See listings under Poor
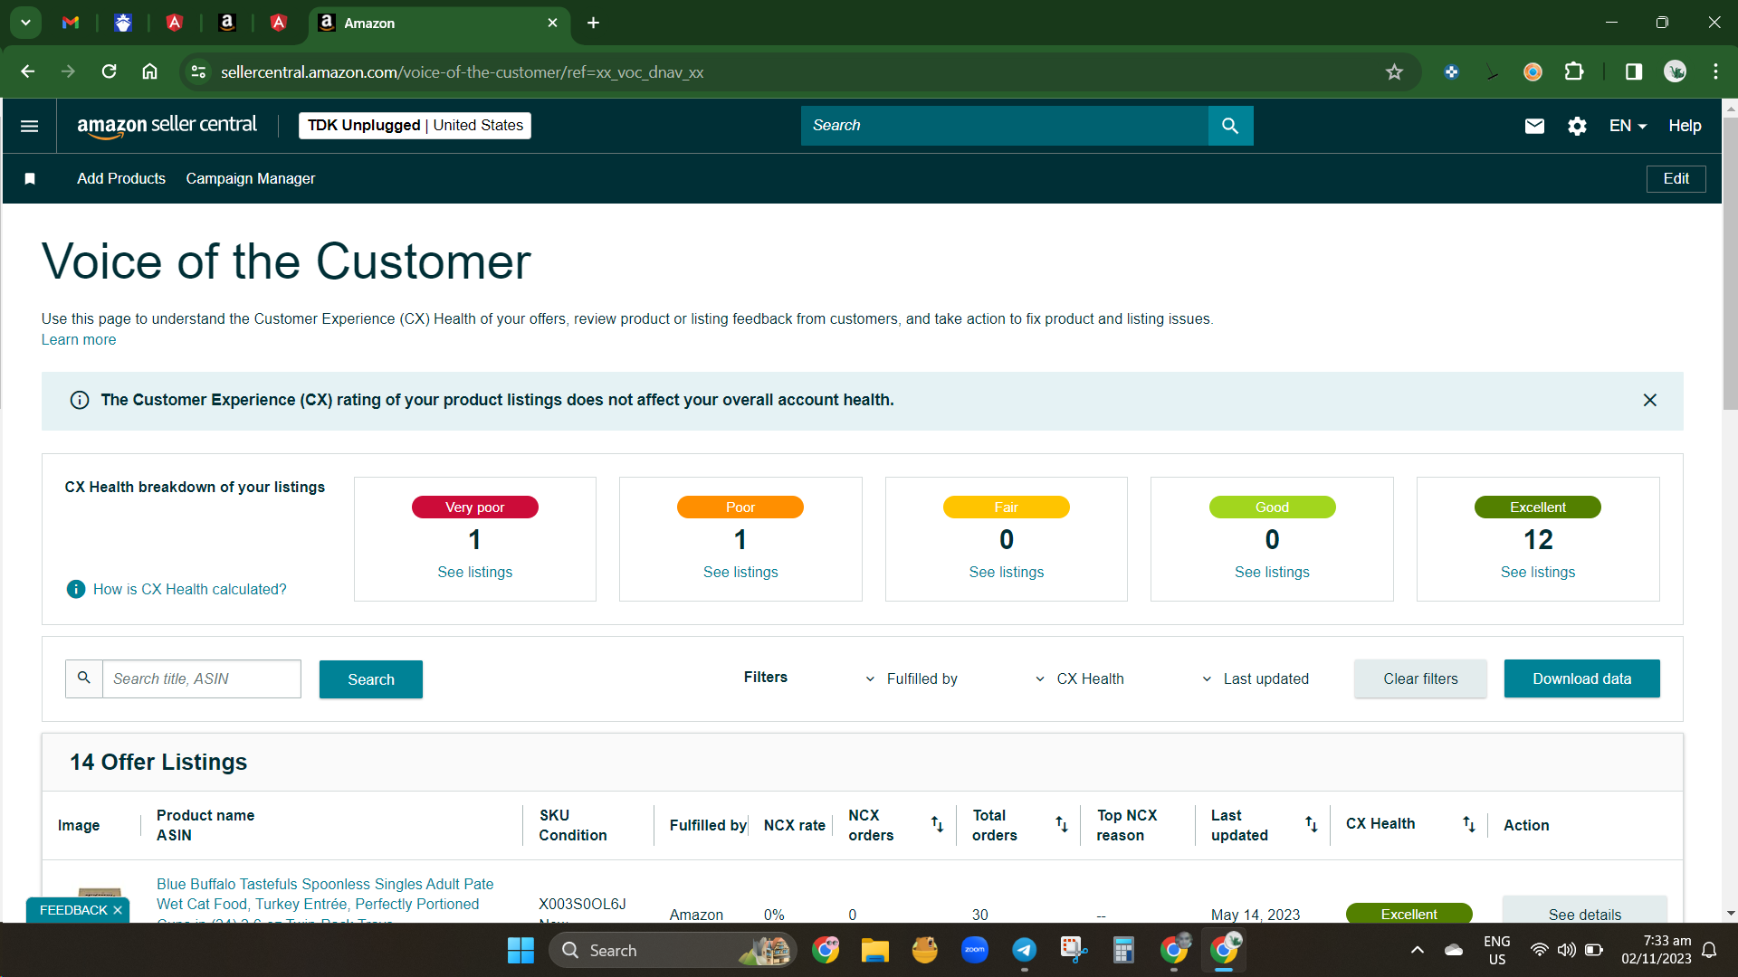This screenshot has height=977, width=1738. (x=740, y=572)
